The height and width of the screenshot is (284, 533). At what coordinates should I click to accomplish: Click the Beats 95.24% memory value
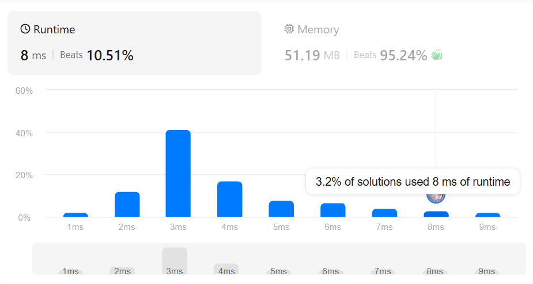click(x=390, y=55)
